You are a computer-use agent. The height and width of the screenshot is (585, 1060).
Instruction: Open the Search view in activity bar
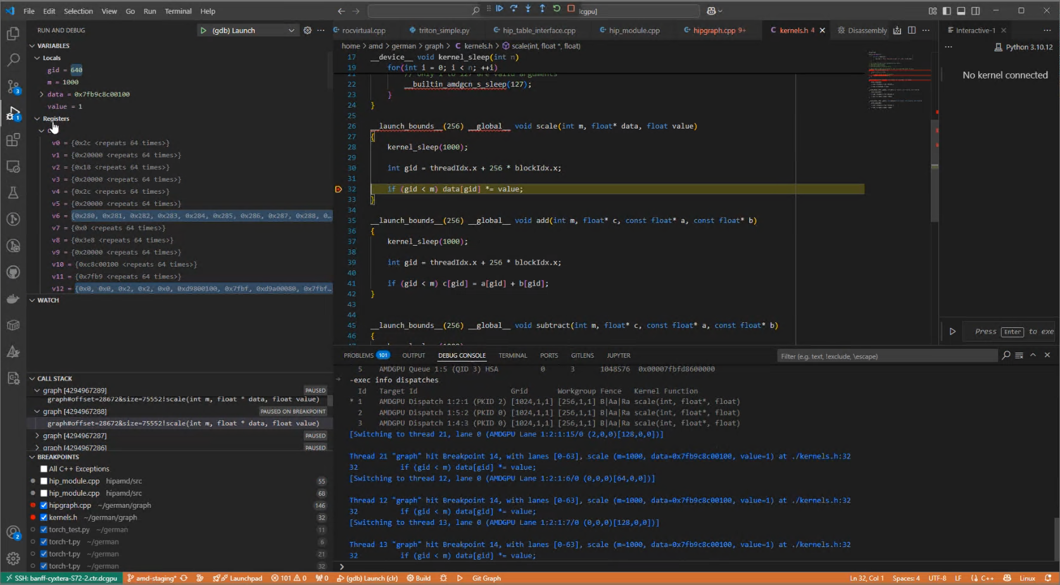point(13,60)
